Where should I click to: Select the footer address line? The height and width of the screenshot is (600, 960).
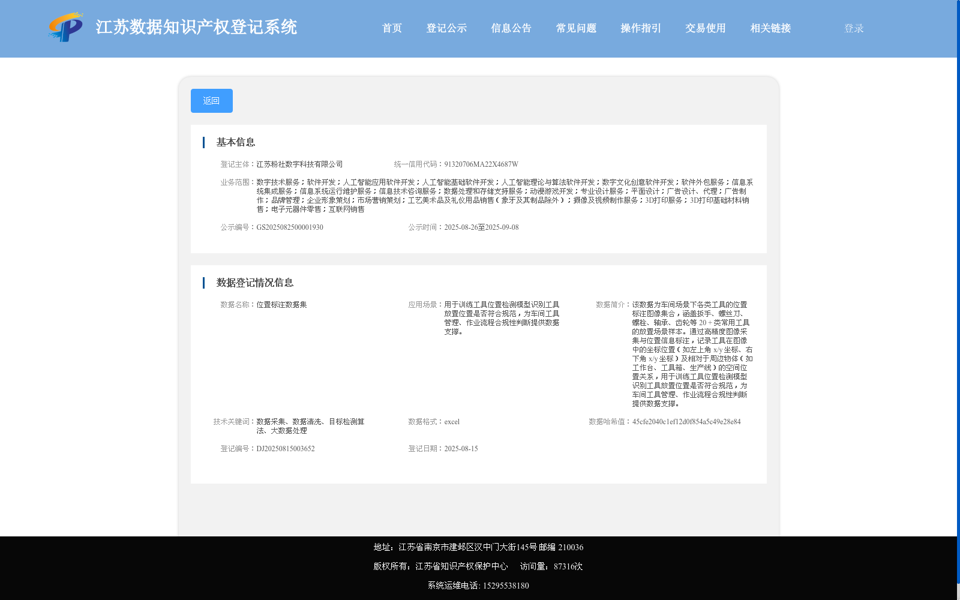pyautogui.click(x=478, y=547)
